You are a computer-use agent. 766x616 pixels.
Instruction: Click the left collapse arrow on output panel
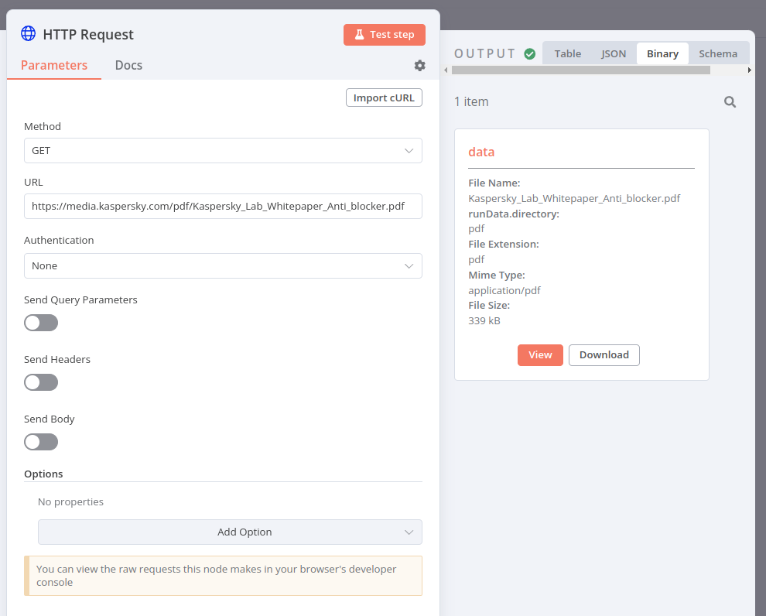coord(446,69)
